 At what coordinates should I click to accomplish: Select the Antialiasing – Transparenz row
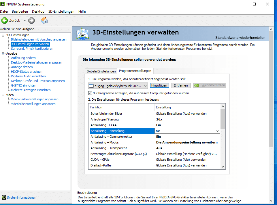pyautogui.click(x=155, y=148)
